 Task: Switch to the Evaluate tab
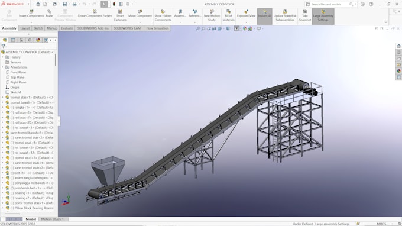pyautogui.click(x=67, y=28)
